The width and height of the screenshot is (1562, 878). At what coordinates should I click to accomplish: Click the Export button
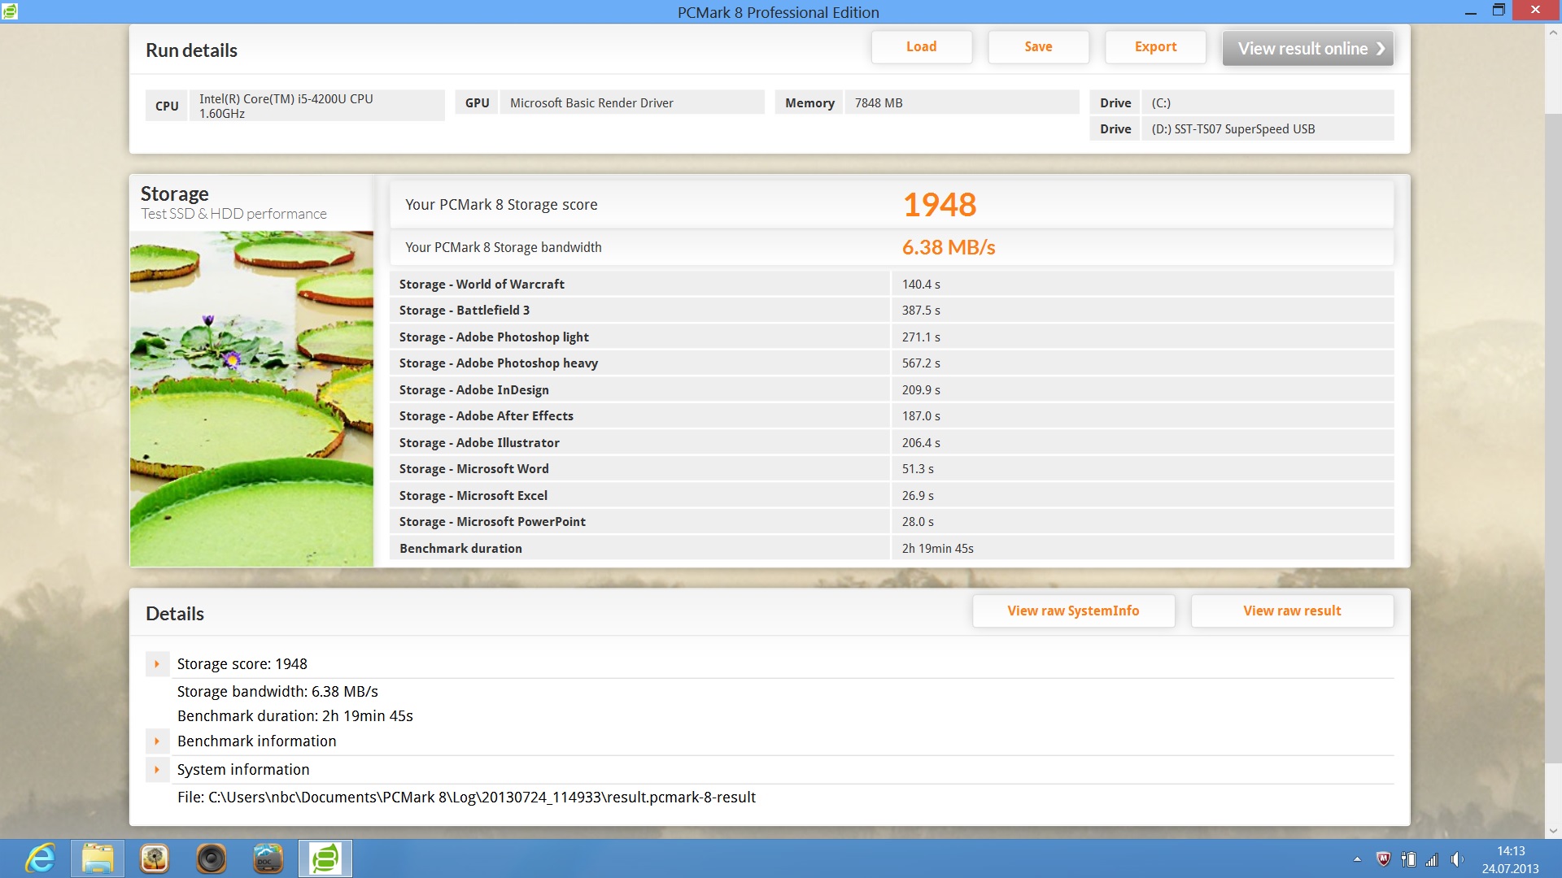coord(1155,47)
